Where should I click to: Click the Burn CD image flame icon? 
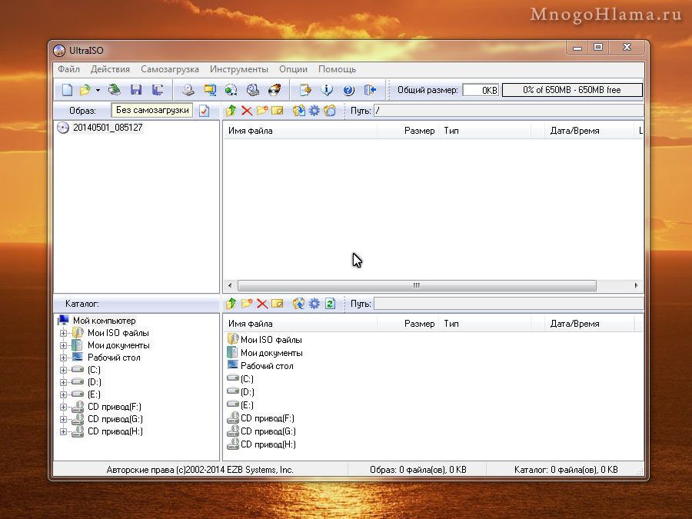coord(274,90)
